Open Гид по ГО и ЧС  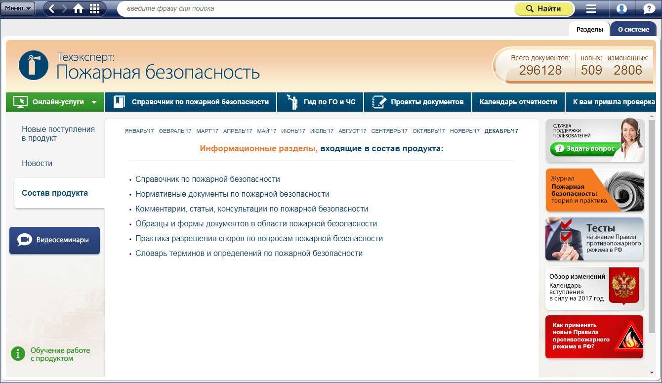tap(320, 102)
